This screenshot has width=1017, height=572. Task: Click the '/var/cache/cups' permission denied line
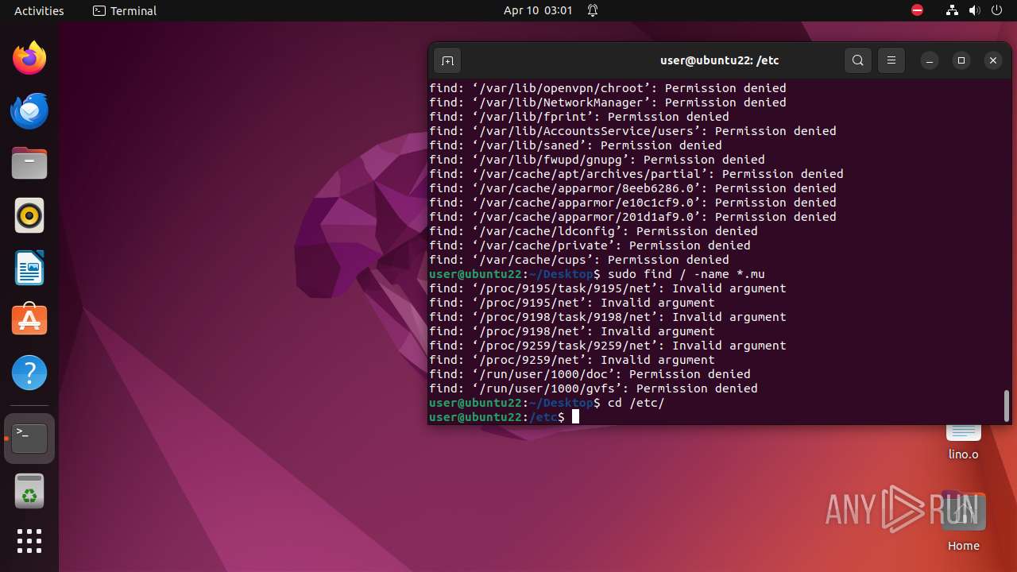(x=579, y=260)
